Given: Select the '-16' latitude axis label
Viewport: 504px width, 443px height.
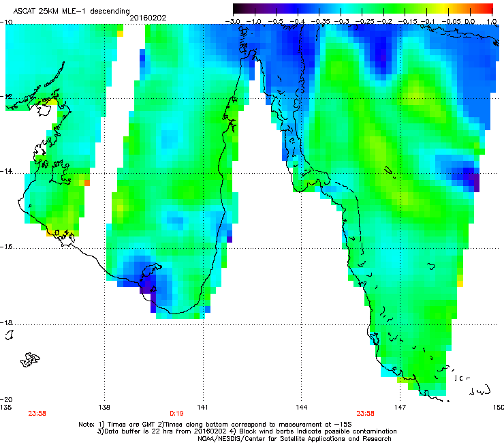Looking at the screenshot, I should click(6, 247).
